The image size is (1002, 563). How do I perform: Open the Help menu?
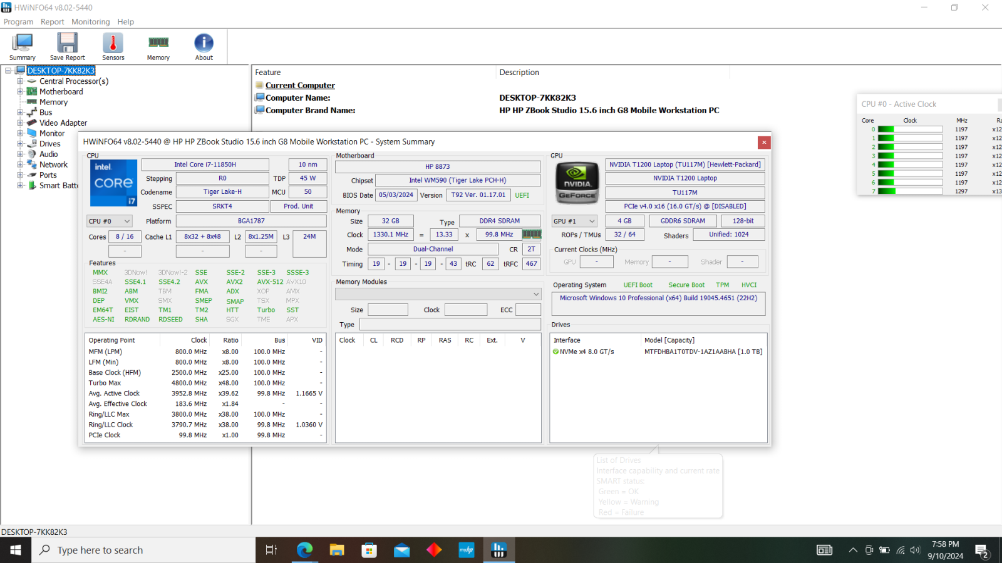126,22
